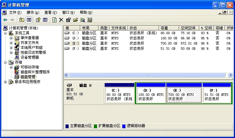
Task: Expand the 本地用户和组 node
Action: pyautogui.click(x=11, y=48)
